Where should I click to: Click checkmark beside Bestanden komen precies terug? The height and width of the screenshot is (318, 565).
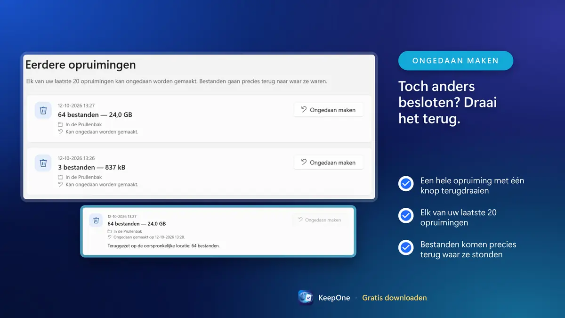click(406, 247)
